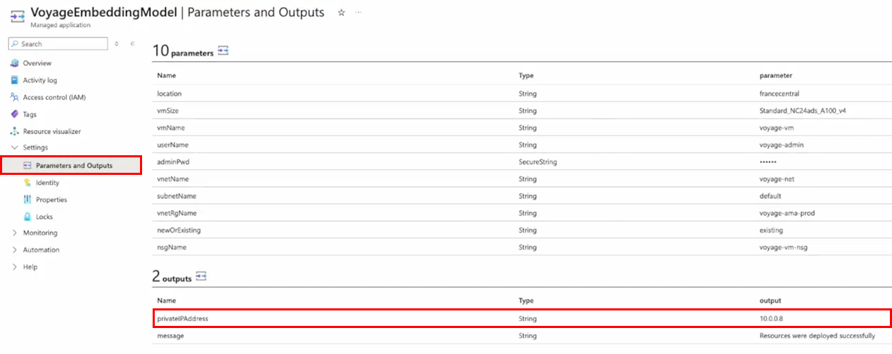Viewport: 892px width, 354px height.
Task: Click the Locks padlock icon
Action: [27, 216]
